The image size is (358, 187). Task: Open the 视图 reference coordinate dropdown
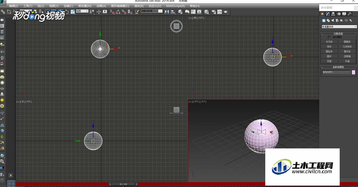point(82,11)
